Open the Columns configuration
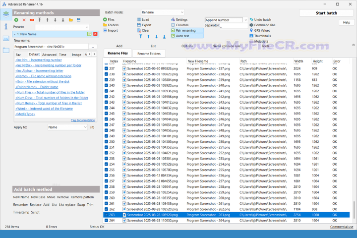The height and width of the screenshot is (238, 357). 180,25
